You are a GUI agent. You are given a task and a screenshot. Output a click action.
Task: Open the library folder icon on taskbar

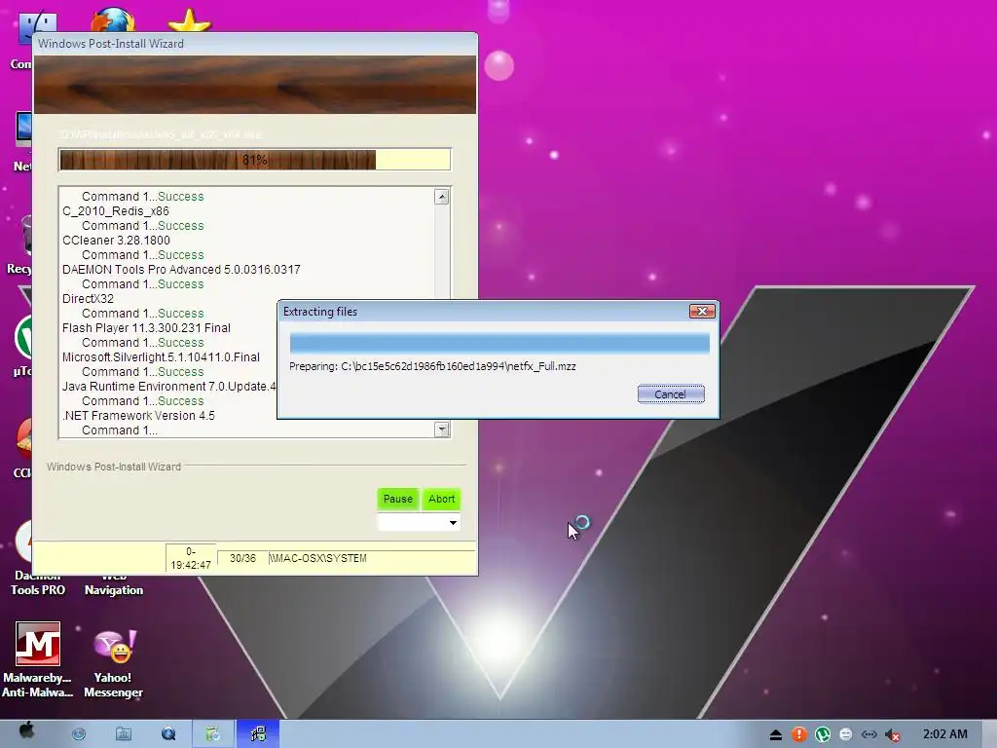point(124,734)
